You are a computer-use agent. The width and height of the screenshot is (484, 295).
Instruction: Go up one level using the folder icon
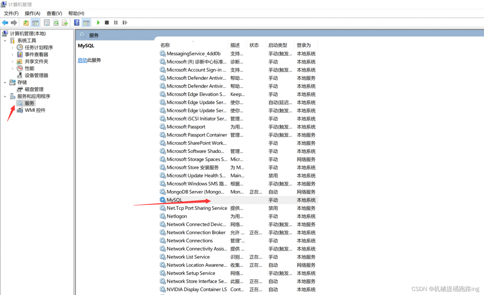click(x=26, y=23)
